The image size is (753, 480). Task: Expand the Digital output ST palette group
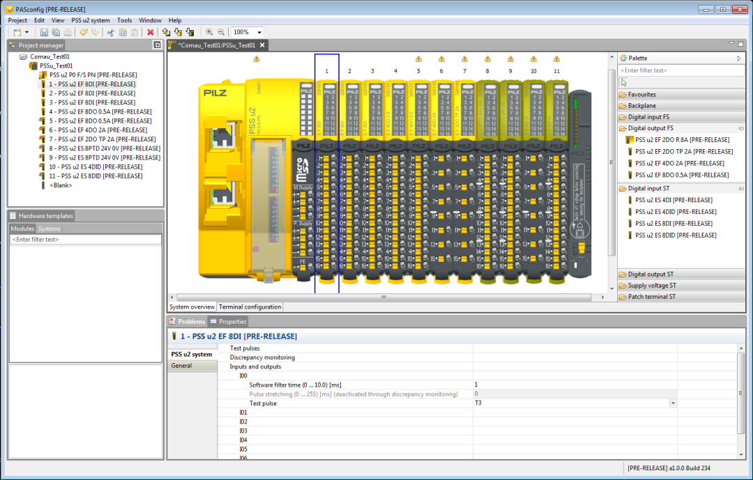(x=652, y=274)
